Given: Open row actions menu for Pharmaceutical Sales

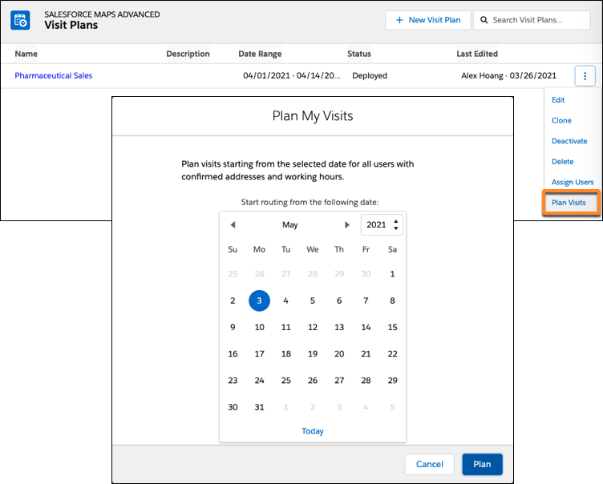Looking at the screenshot, I should pos(585,76).
